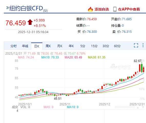Click the phone icon for app view
The image size is (146, 123).
115,9
